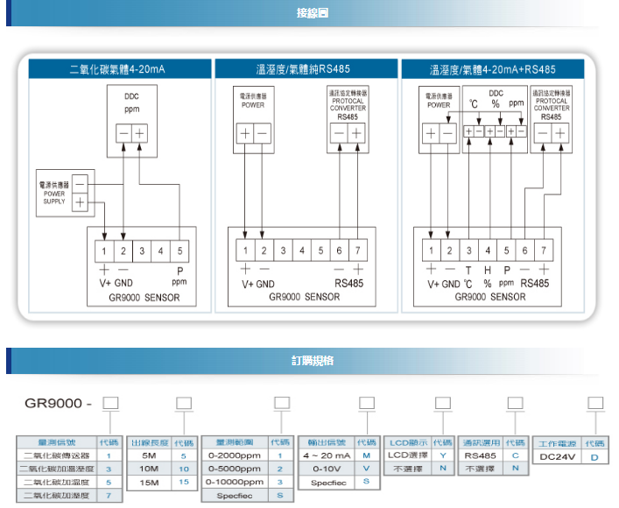Click the 工作電源 table header
This screenshot has height=508, width=619.
point(557,444)
